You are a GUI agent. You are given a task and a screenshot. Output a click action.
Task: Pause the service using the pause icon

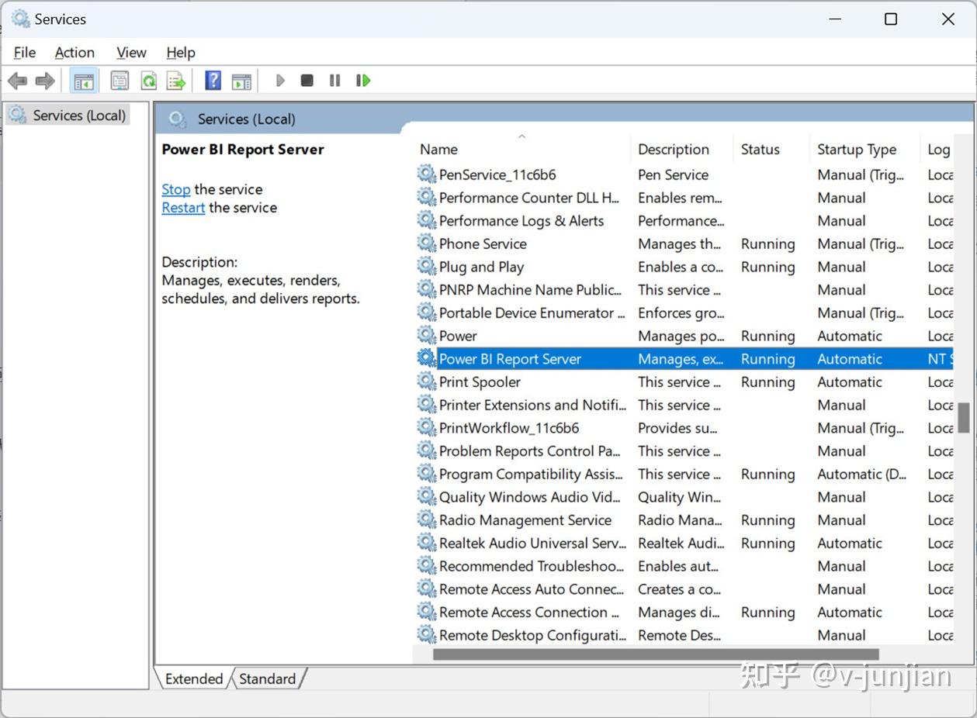(x=334, y=80)
